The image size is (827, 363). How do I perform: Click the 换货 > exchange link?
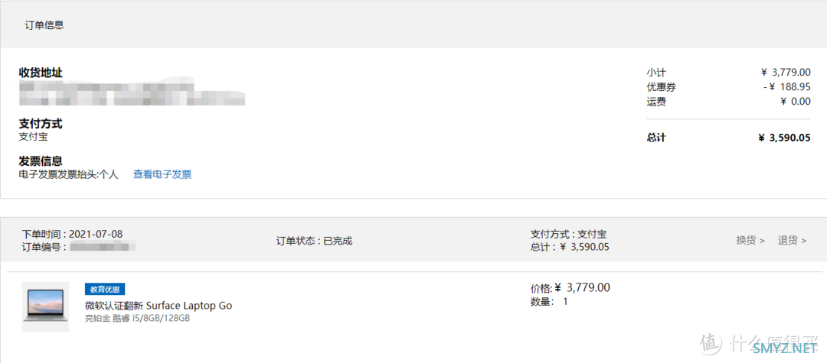click(750, 241)
